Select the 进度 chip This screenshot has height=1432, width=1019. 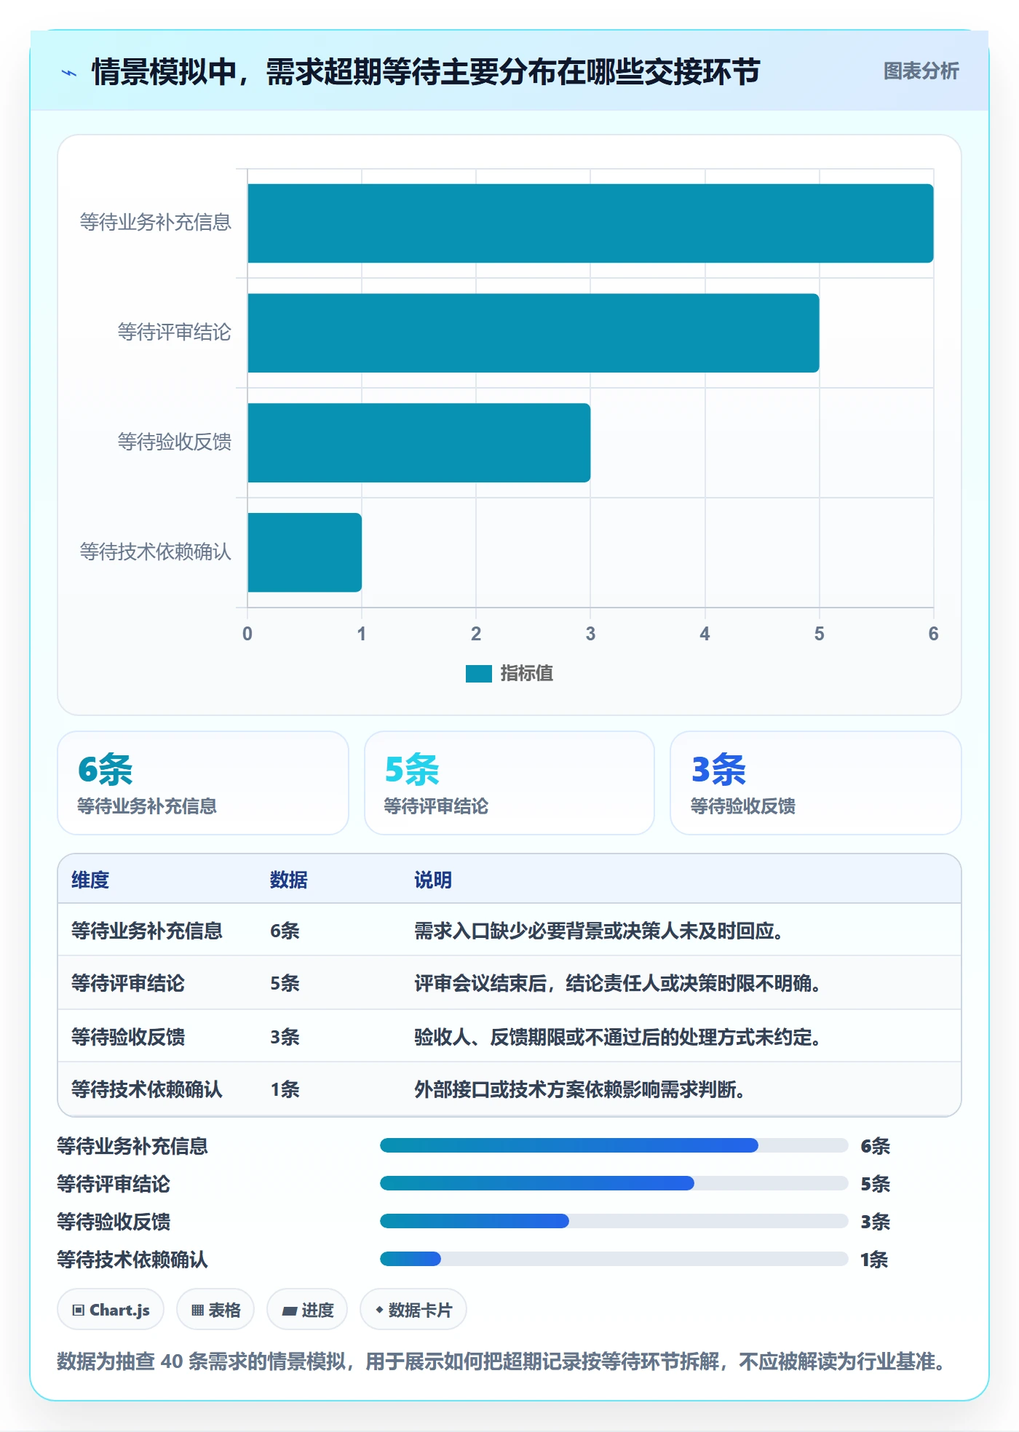pos(307,1310)
